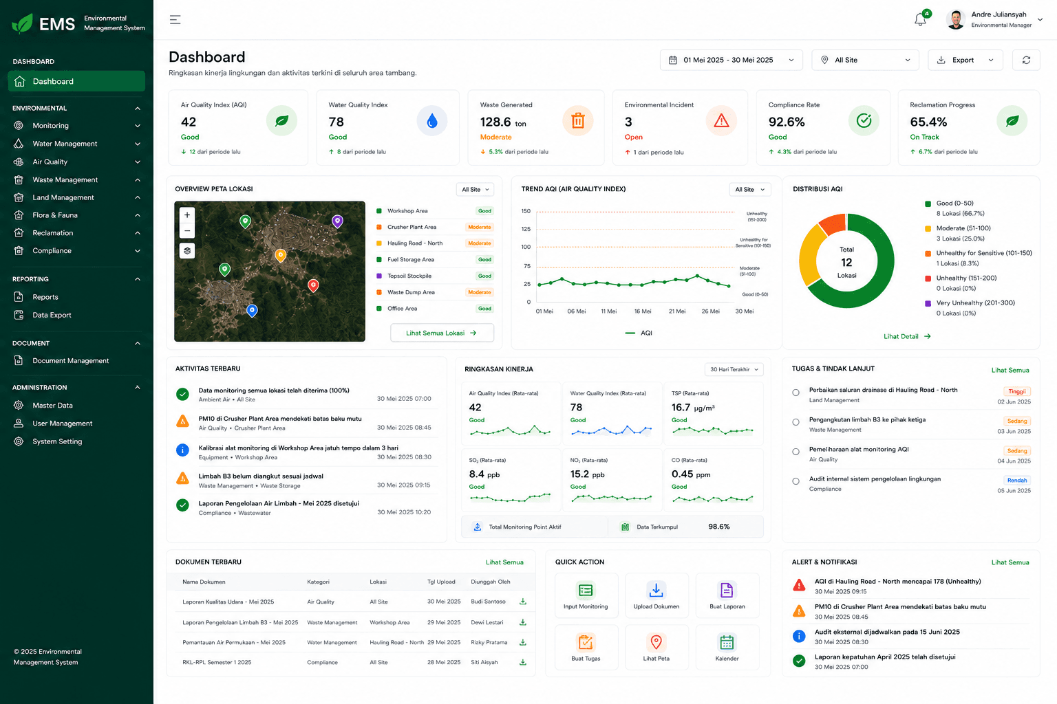The image size is (1057, 704).
Task: Download Laporan Kualitas Udara - Mei 2025
Action: [x=523, y=602]
